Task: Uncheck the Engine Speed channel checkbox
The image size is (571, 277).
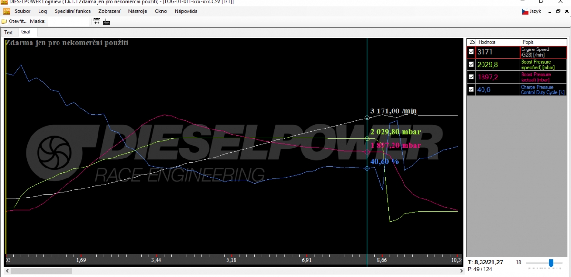Action: tap(472, 52)
